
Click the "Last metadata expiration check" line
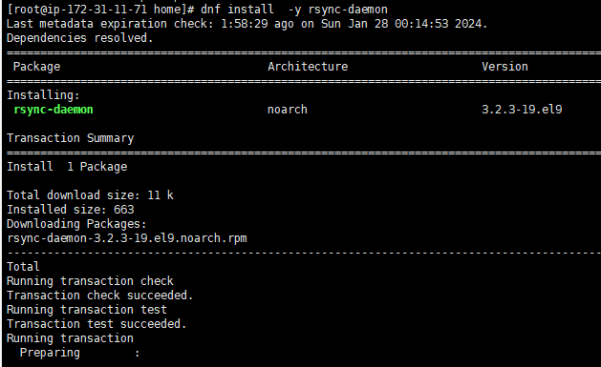(247, 24)
